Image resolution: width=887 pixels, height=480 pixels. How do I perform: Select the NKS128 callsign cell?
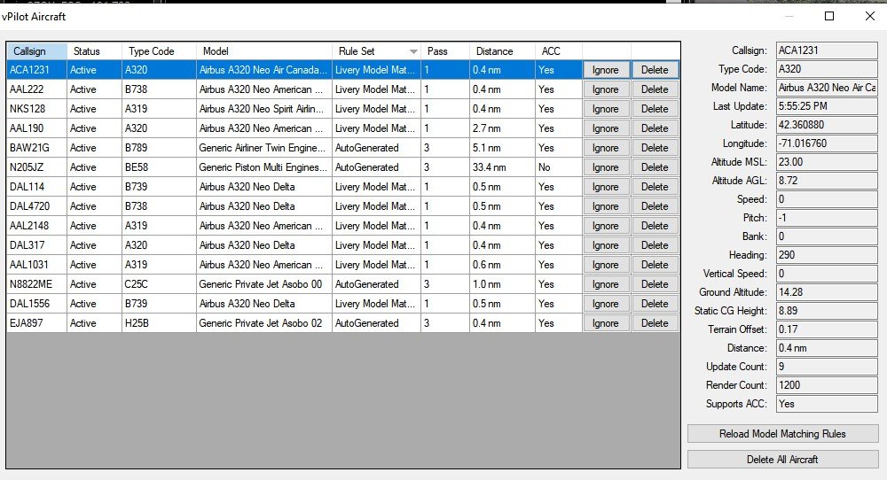(x=36, y=109)
